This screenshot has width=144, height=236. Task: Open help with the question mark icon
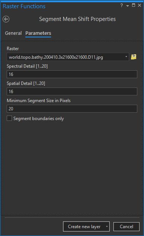click(122, 6)
